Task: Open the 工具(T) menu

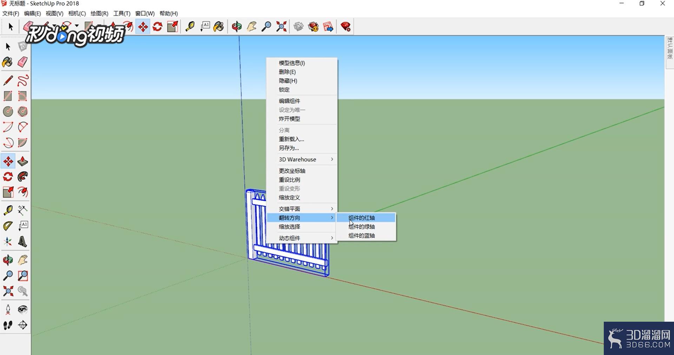Action: [x=122, y=13]
